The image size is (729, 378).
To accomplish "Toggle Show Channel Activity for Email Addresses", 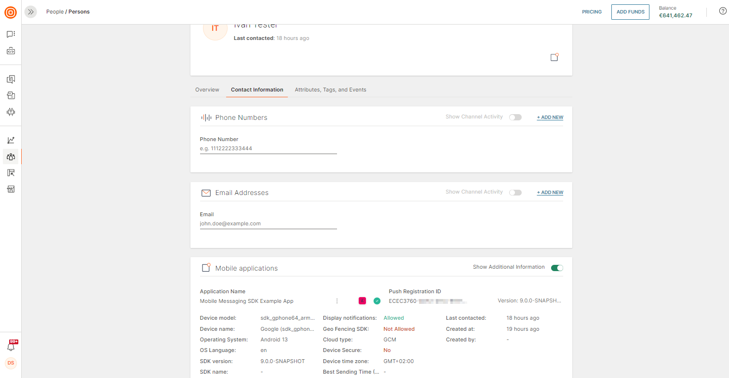I will click(x=515, y=193).
